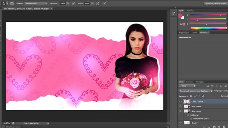
Task: Toggle visibility of Эффекты
Action: pyautogui.click(x=188, y=115)
